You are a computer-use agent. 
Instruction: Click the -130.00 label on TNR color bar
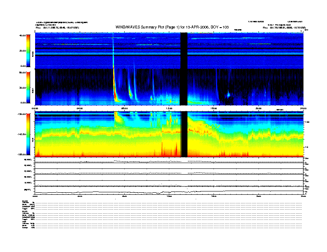(21, 114)
